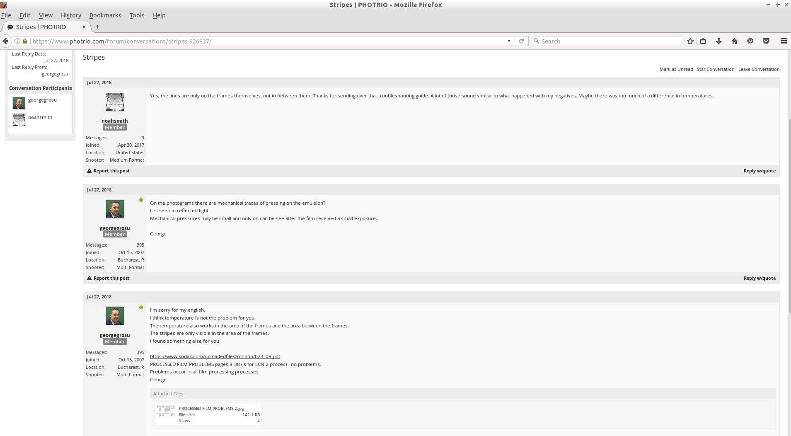Click Reply w/quote on noahsmith's post

(x=759, y=171)
